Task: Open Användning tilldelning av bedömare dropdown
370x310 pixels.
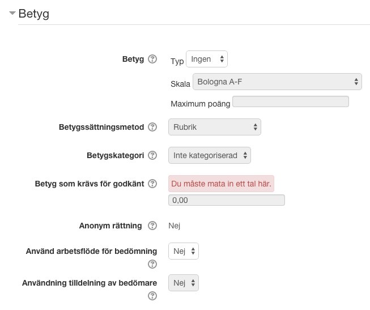Action: (x=184, y=283)
